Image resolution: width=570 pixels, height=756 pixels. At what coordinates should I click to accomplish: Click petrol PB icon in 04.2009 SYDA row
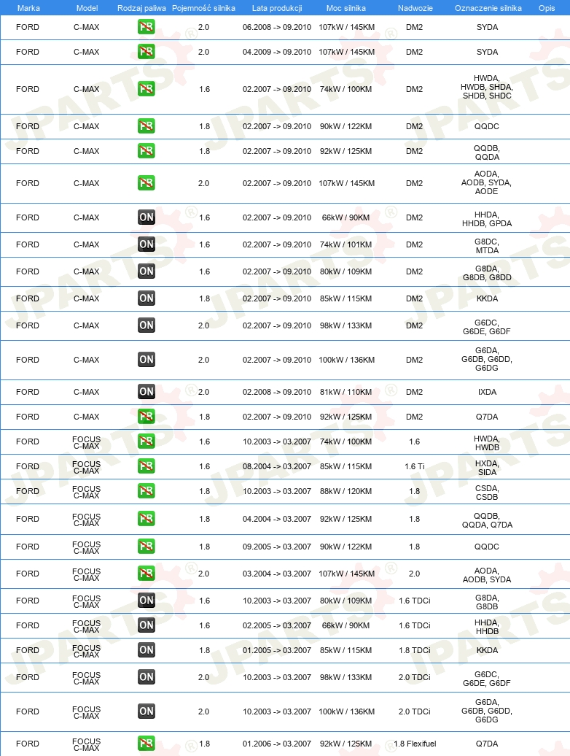click(x=147, y=52)
